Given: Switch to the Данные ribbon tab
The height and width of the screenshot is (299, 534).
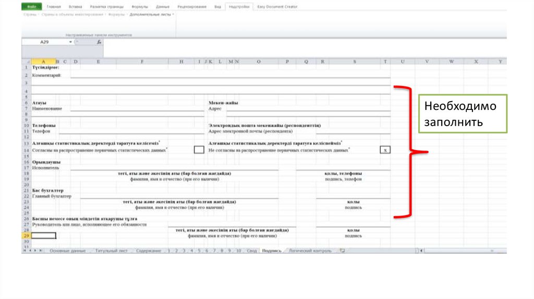Looking at the screenshot, I should point(163,6).
